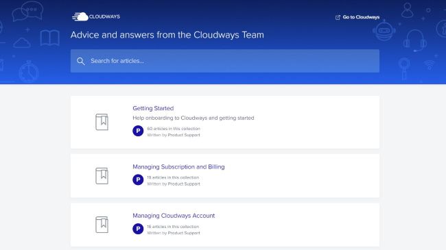Open Managing Subscription and Billing collection
This screenshot has height=250, width=446.
[178, 166]
